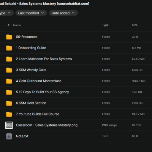
Task: Open the 3 SSM Weekly Calls name
Action: tap(31, 70)
